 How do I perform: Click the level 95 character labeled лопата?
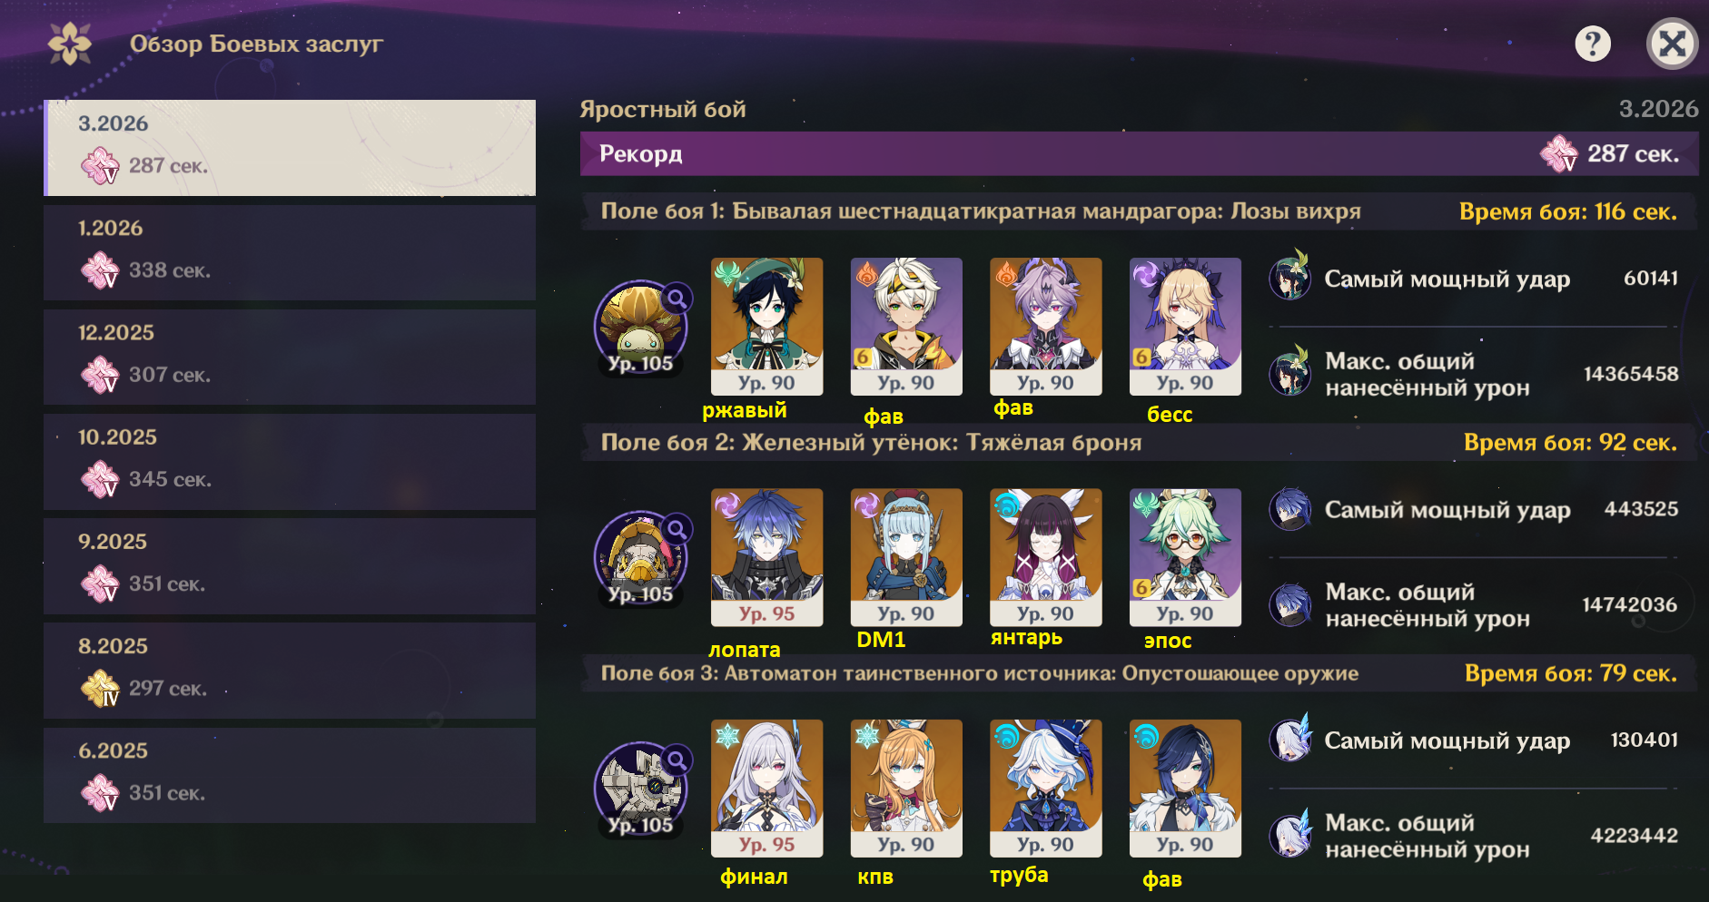pyautogui.click(x=766, y=557)
